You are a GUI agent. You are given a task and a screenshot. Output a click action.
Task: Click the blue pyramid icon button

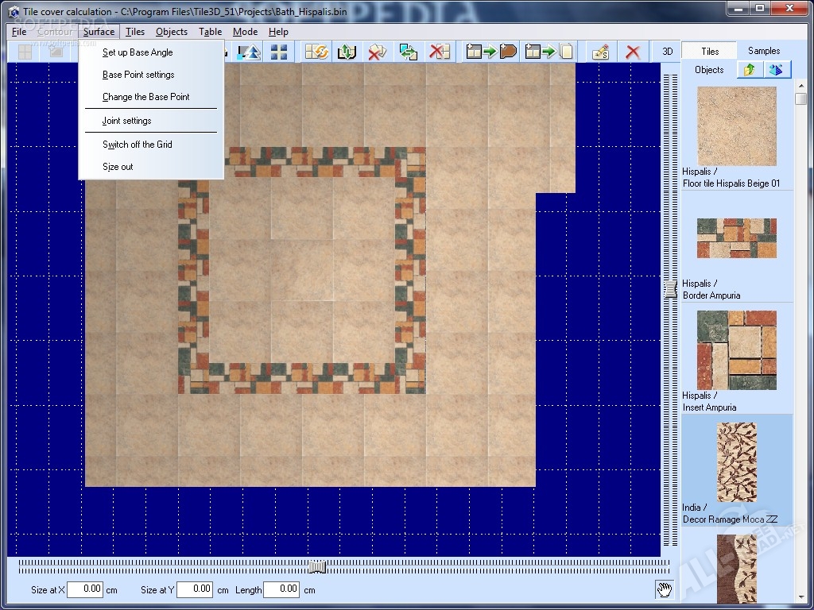777,70
